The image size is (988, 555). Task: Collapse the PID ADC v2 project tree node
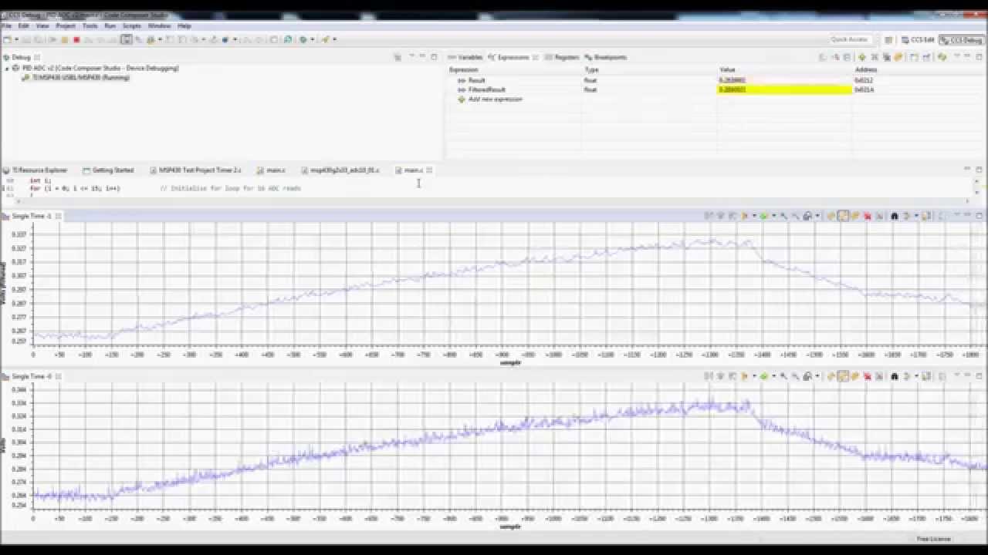pos(7,68)
